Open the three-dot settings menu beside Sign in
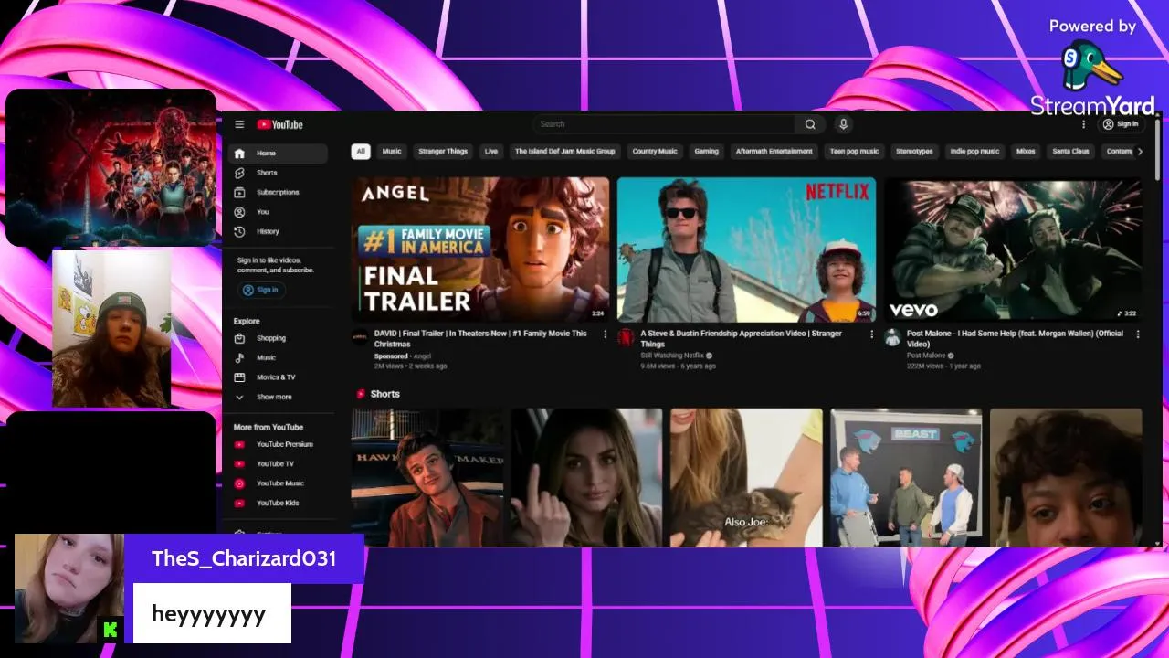 [1084, 124]
